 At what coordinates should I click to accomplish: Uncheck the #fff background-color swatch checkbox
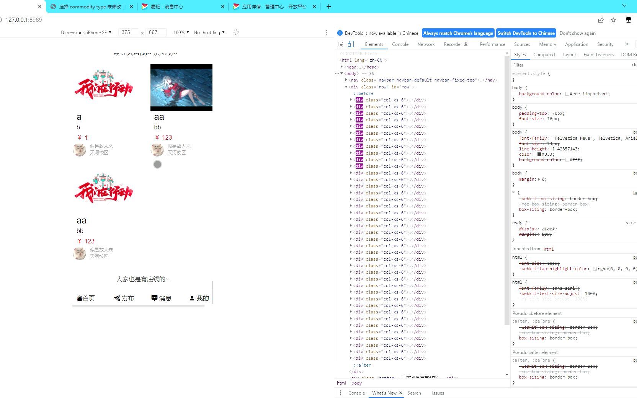[567, 160]
